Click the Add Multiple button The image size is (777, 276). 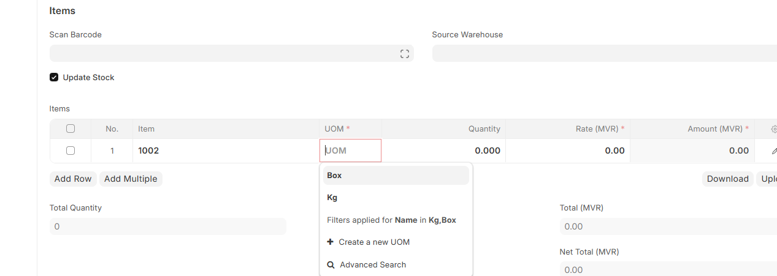tap(131, 179)
